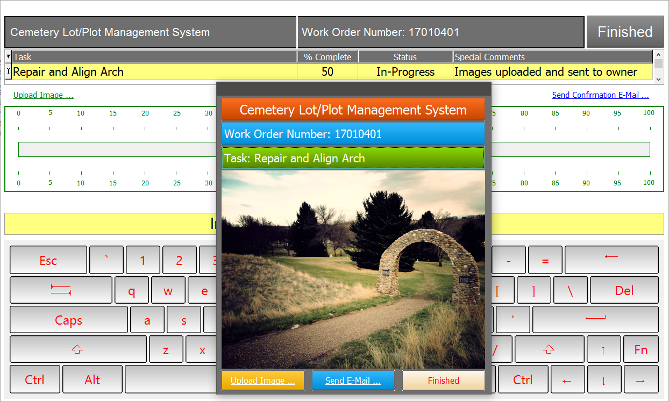The height and width of the screenshot is (402, 669).
Task: Open the grid selector arrow beside Task header
Action: point(8,56)
